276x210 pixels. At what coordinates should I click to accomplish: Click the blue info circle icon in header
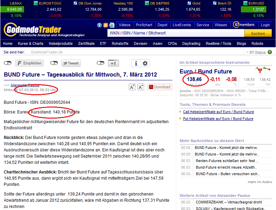(x=99, y=25)
